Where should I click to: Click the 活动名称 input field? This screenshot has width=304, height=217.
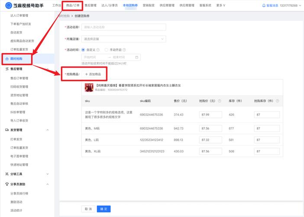pyautogui.click(x=124, y=27)
